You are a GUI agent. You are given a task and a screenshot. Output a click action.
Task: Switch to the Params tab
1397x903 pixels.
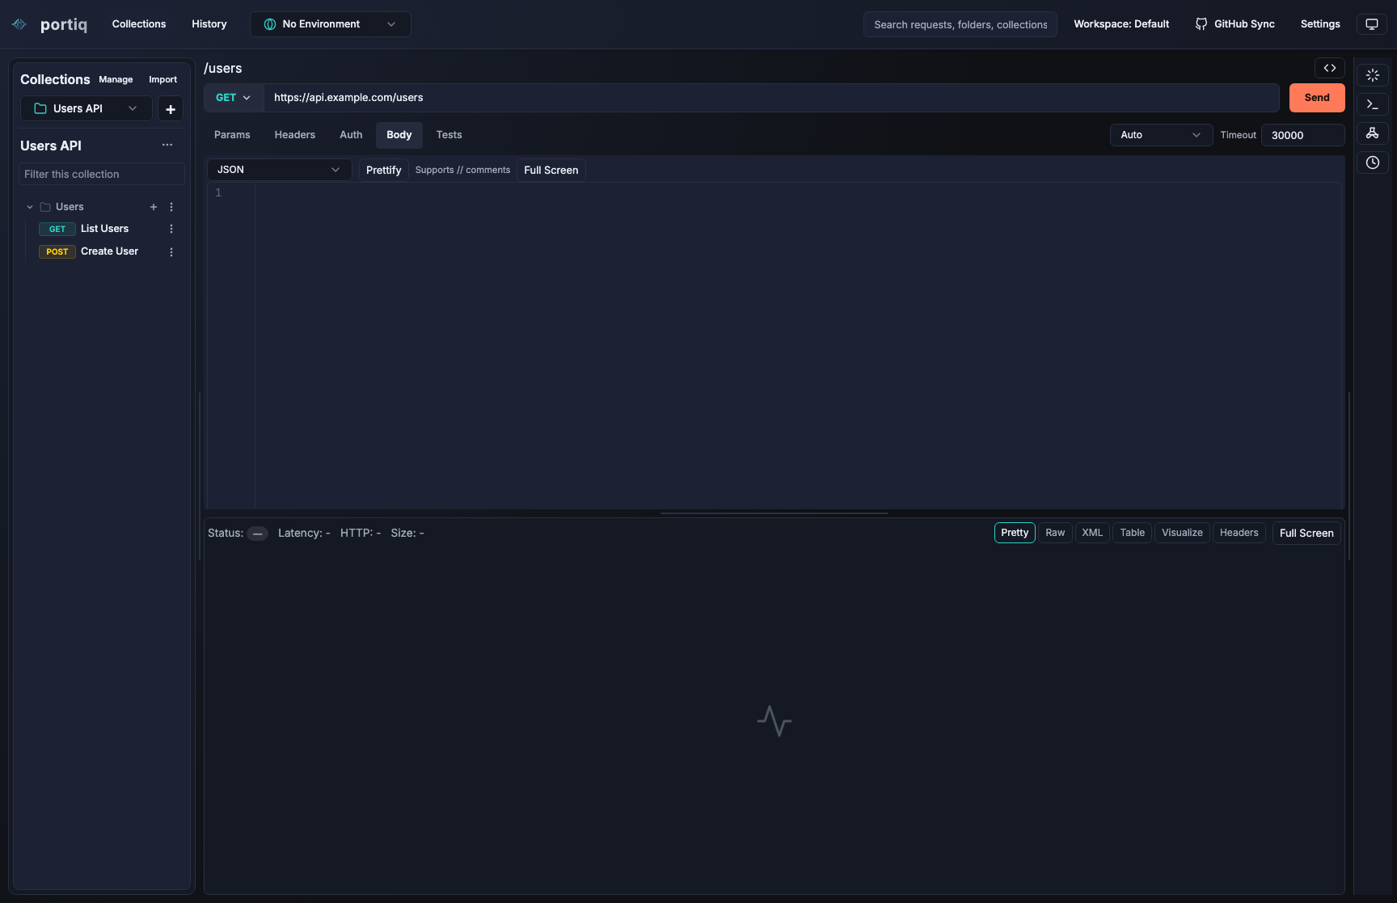coord(232,135)
